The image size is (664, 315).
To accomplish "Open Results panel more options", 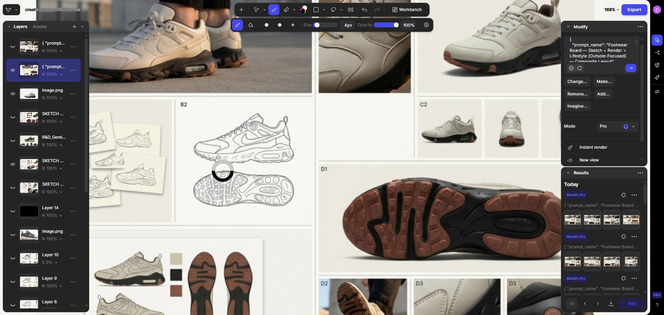I will click(640, 173).
